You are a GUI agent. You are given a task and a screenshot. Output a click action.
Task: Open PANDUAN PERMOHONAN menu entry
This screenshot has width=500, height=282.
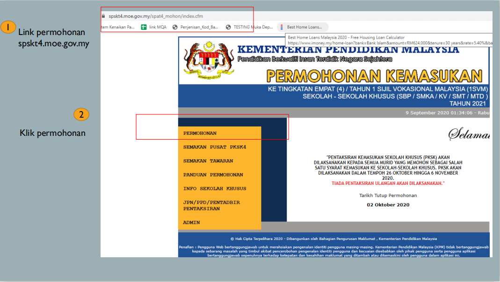coord(213,175)
